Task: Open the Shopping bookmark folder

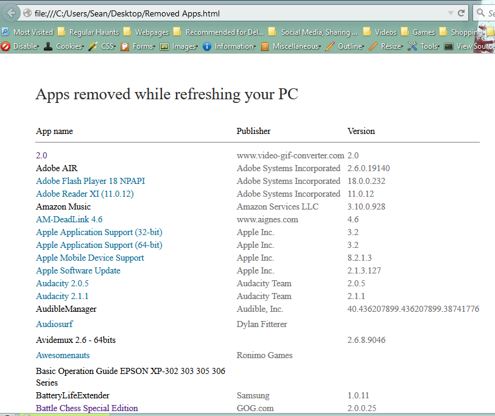Action: 461,32
